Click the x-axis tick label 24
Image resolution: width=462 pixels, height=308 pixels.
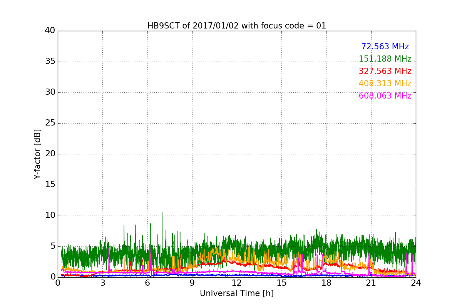(x=416, y=283)
